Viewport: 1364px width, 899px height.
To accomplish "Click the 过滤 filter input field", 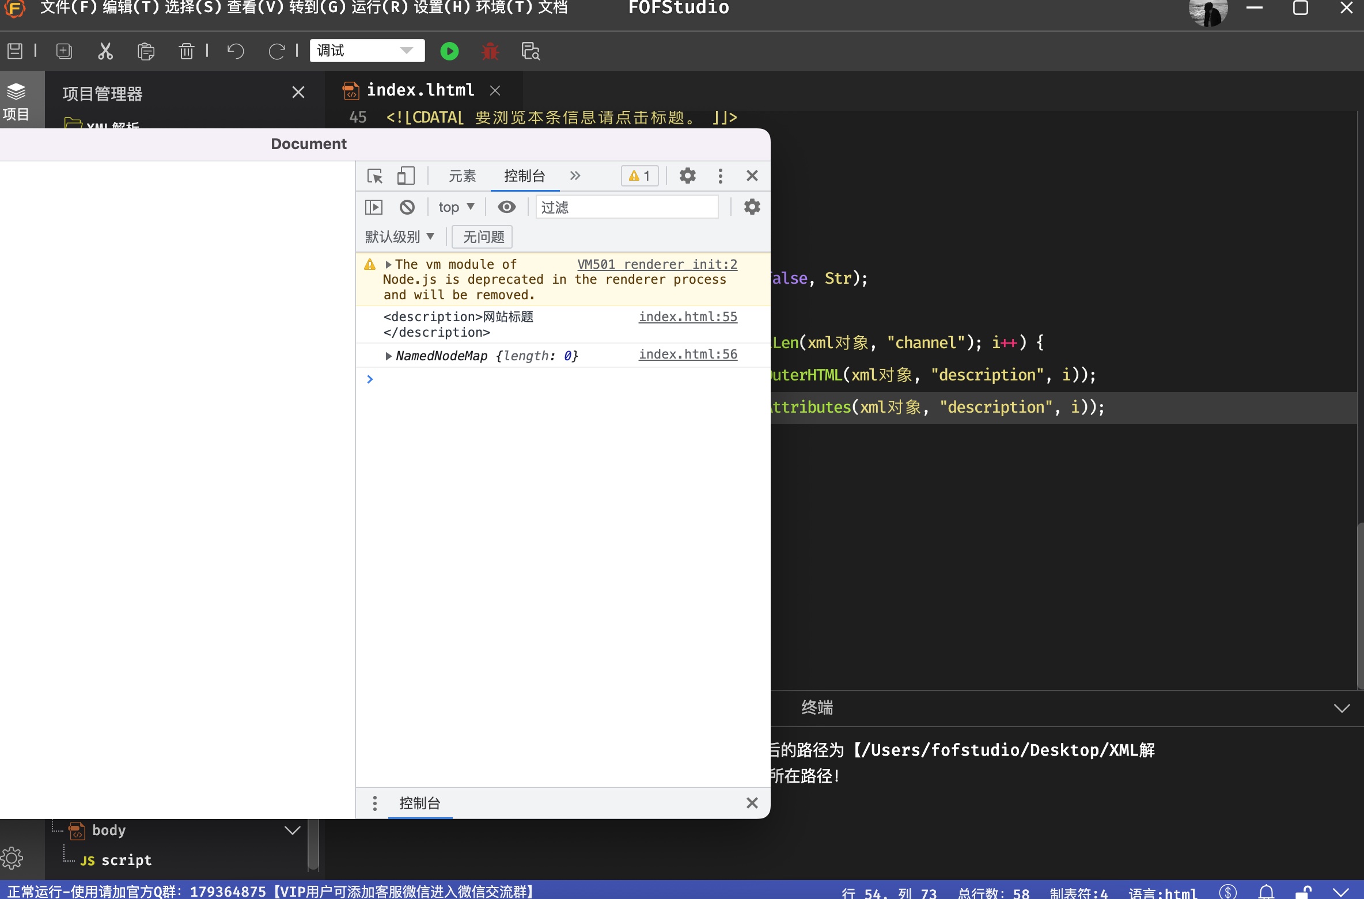I will point(627,207).
